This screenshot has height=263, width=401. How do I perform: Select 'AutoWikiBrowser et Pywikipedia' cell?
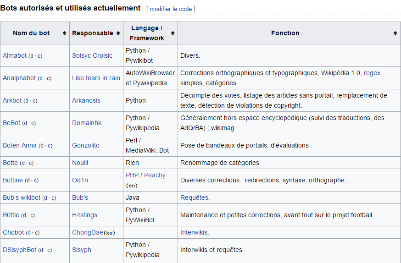click(150, 78)
